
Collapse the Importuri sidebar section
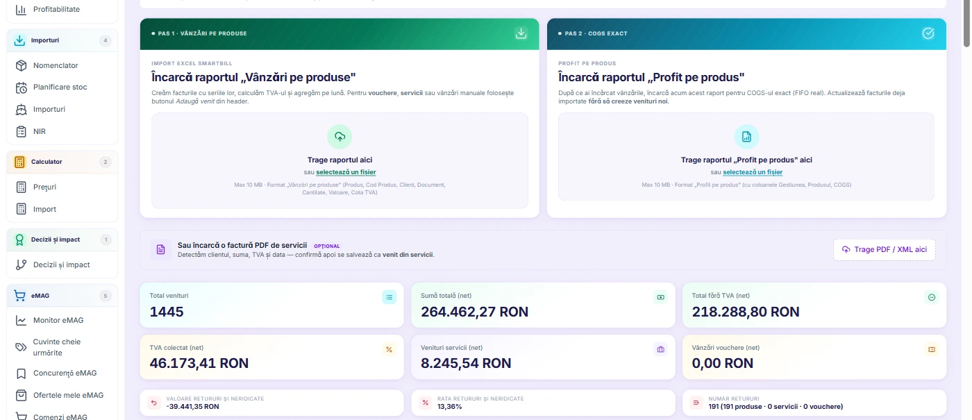[62, 40]
